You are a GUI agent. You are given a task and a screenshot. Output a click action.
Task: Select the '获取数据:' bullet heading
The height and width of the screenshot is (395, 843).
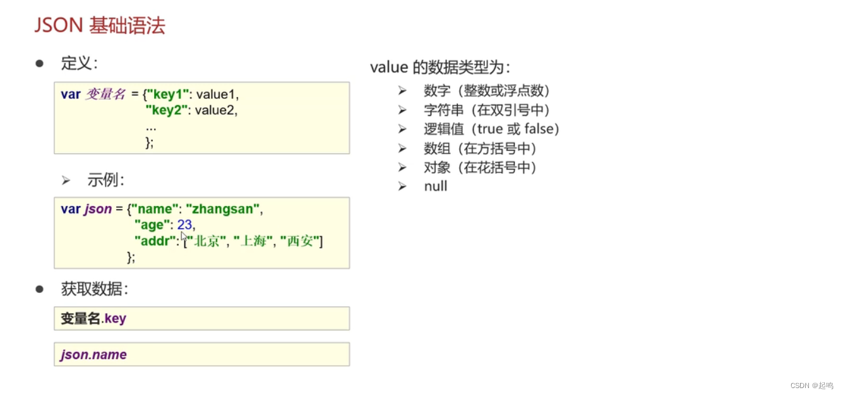[95, 289]
